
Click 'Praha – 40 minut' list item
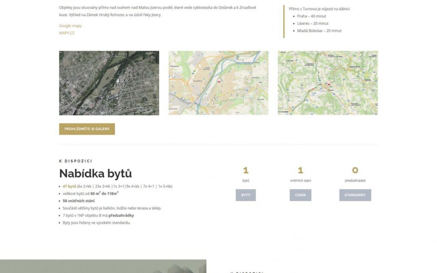coord(312,16)
